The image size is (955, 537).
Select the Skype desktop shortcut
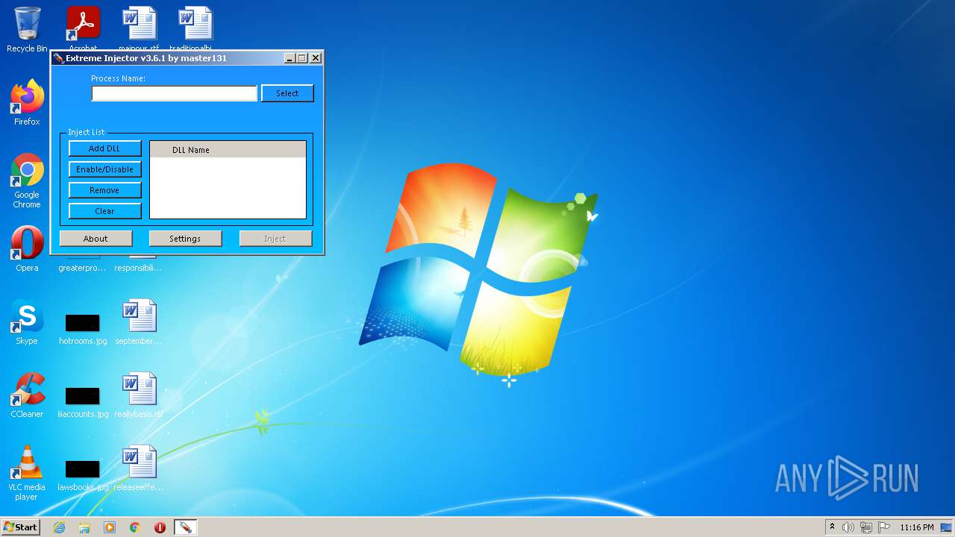pyautogui.click(x=27, y=322)
